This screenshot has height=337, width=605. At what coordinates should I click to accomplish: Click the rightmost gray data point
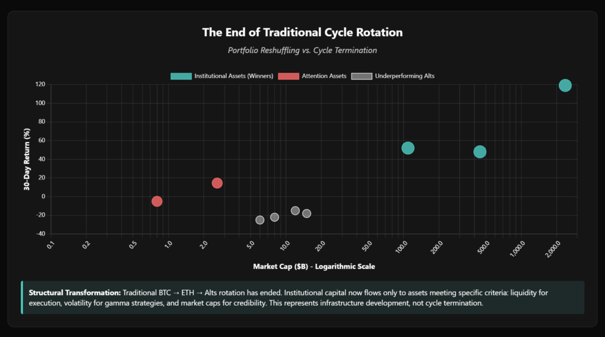307,214
